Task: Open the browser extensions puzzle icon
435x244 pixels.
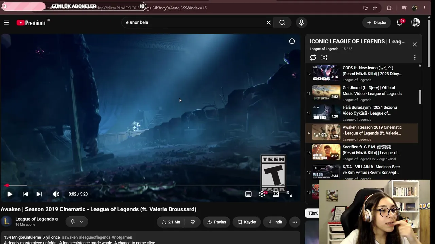Action: pos(389,8)
